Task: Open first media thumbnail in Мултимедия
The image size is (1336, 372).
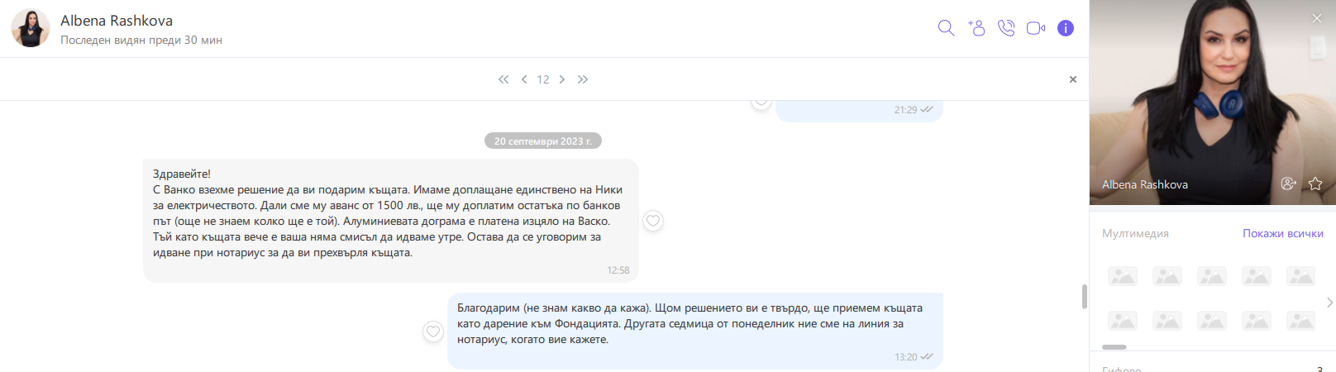Action: tap(1123, 276)
